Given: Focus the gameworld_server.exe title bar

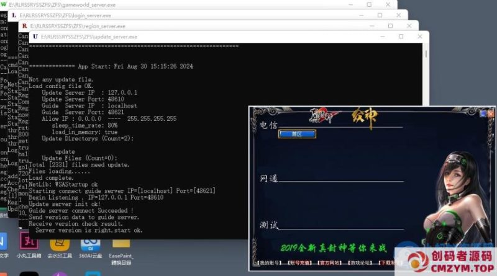Looking at the screenshot, I should (x=186, y=4).
